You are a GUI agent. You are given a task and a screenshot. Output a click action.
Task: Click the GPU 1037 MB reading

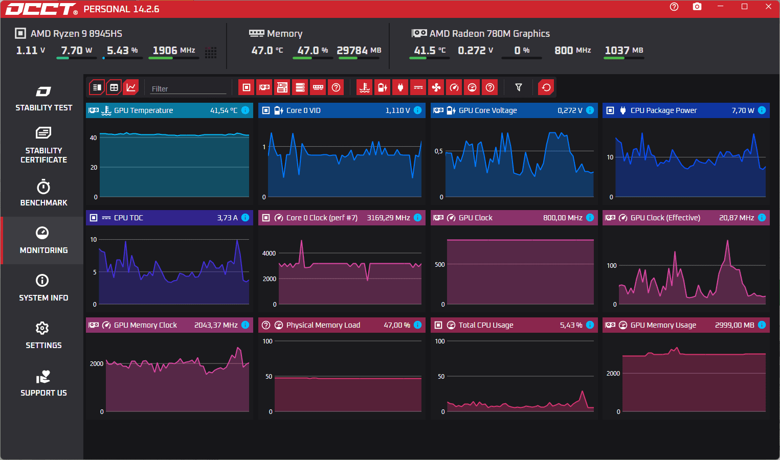[624, 50]
